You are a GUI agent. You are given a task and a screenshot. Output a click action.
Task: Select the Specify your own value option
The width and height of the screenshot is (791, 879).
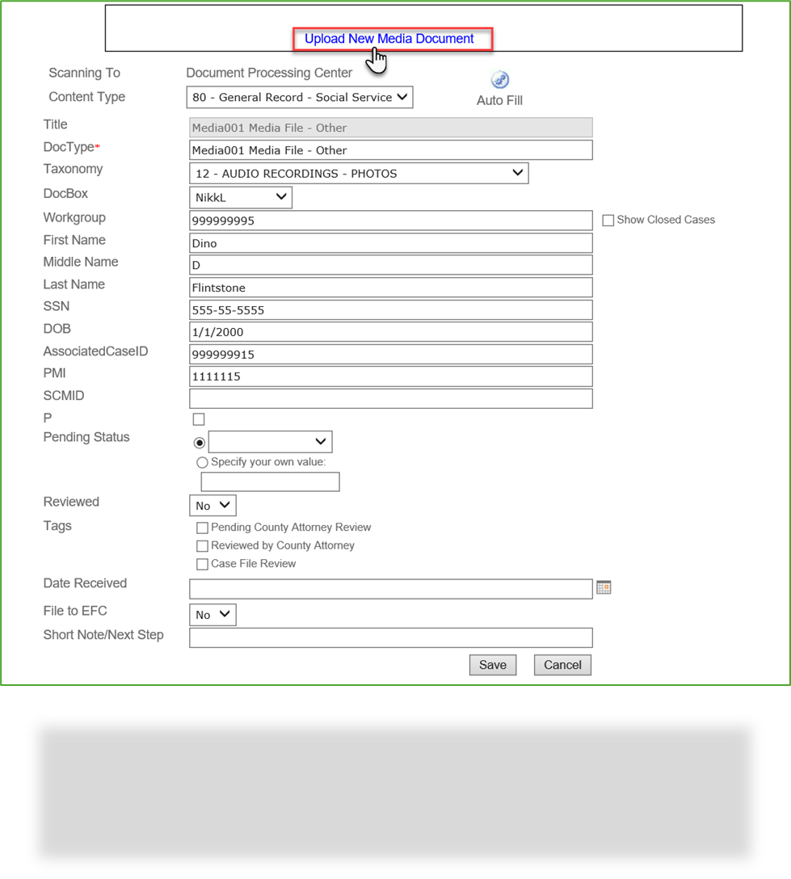pyautogui.click(x=202, y=461)
